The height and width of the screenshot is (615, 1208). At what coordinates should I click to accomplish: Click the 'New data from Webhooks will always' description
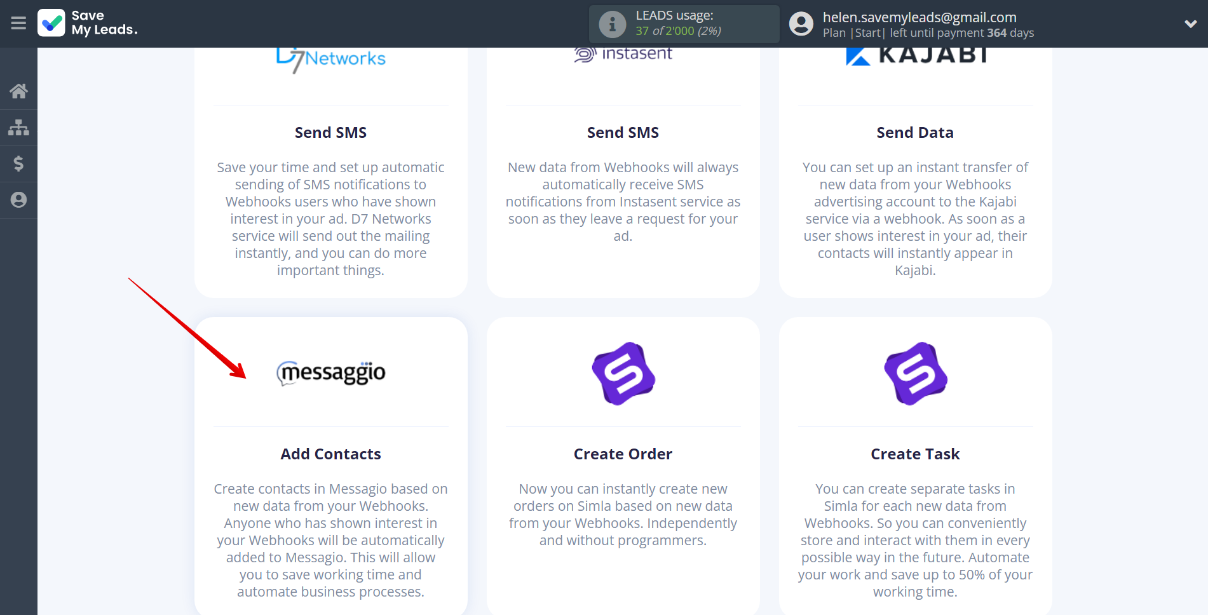click(623, 201)
